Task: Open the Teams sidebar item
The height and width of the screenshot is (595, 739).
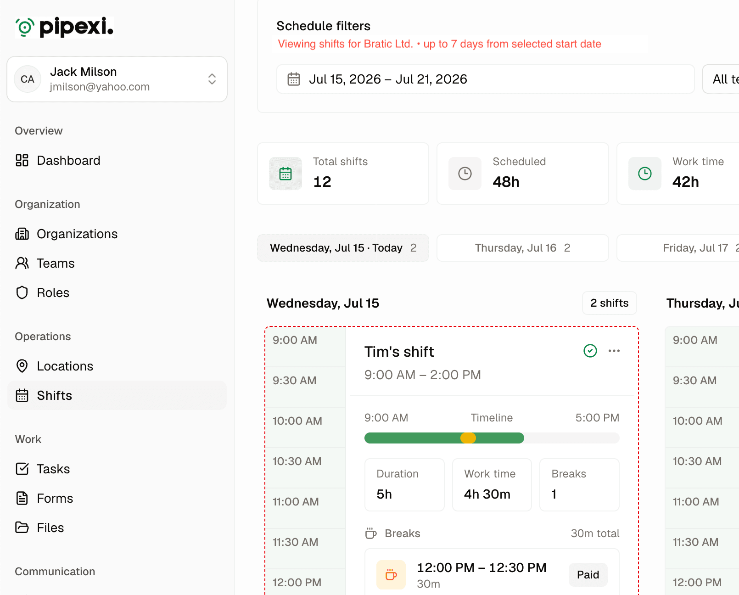Action: [x=117, y=263]
